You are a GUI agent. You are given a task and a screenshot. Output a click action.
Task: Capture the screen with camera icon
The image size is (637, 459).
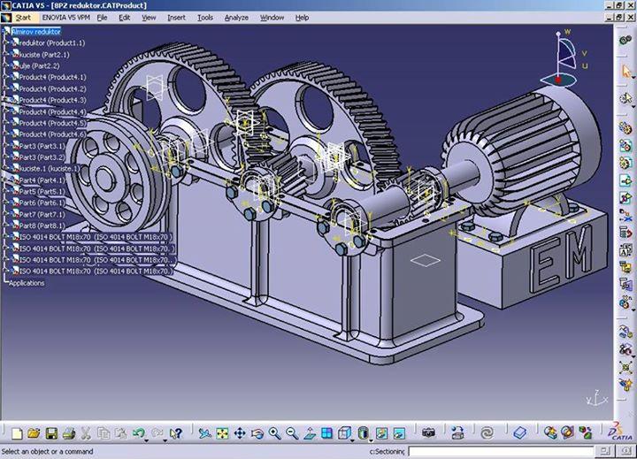428,433
